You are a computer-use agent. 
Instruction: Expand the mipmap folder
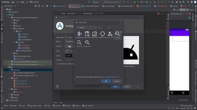[9, 95]
